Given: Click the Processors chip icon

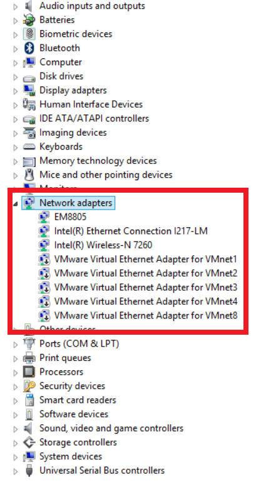Looking at the screenshot, I should [29, 372].
